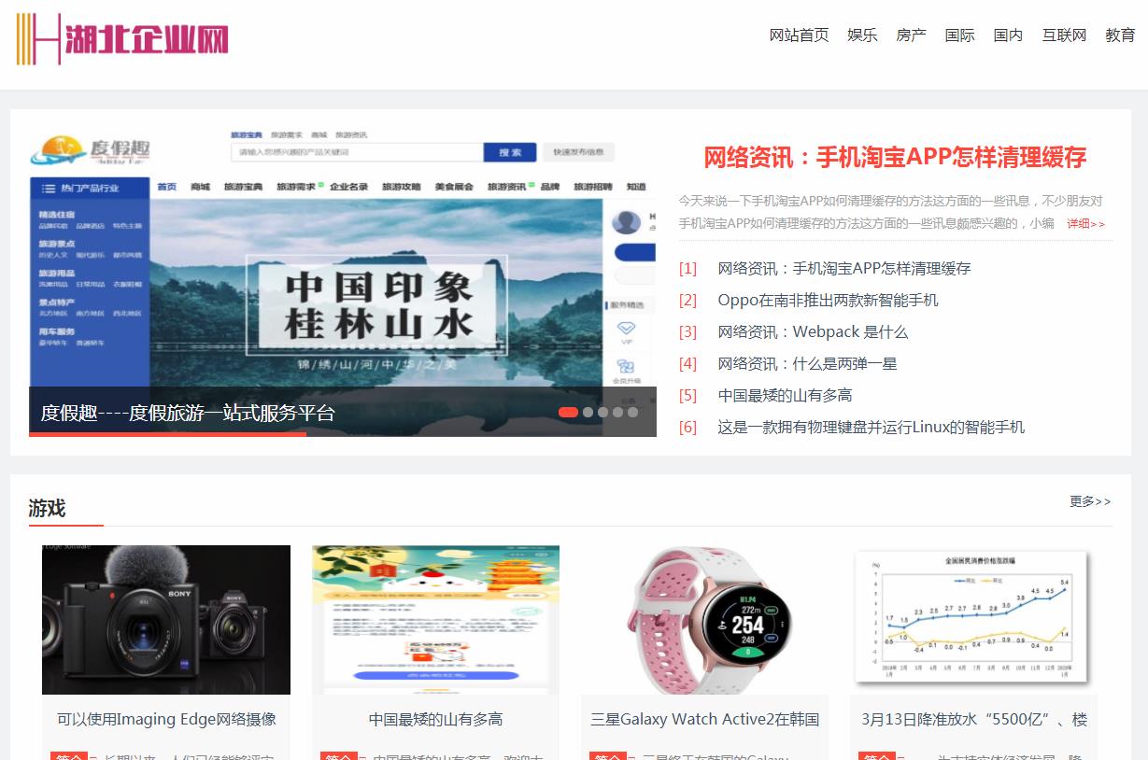Navigate to the 互联网 section

[x=1064, y=35]
